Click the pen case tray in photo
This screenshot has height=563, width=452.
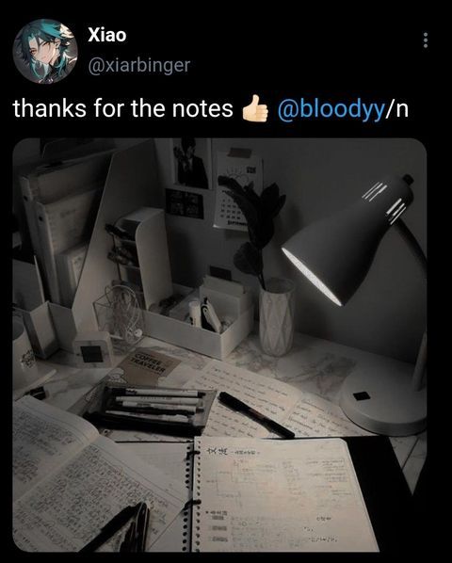[x=151, y=409]
